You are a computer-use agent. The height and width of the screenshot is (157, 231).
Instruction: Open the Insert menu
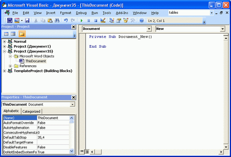pyautogui.click(x=51, y=13)
